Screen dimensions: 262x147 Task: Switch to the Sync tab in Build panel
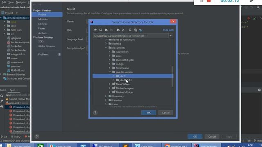pos(12,90)
